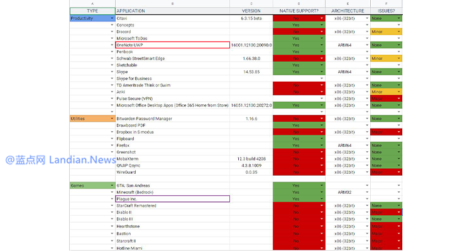
Task: Select the Concepts application cell
Action: [172, 25]
